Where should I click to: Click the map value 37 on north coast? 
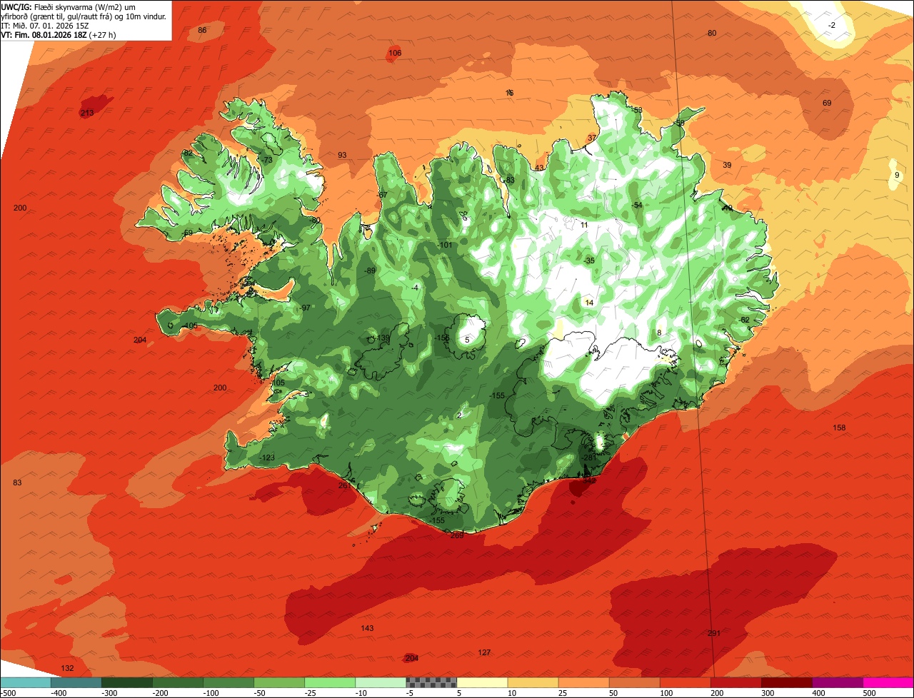(591, 138)
